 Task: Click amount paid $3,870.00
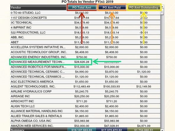[112, 72]
